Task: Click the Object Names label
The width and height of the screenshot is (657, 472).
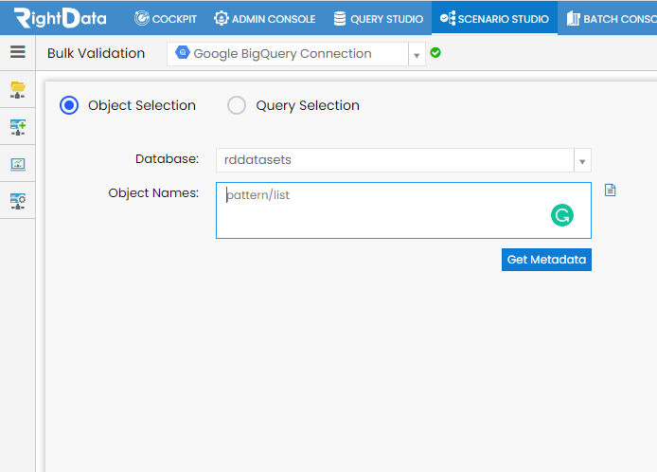Action: (153, 193)
